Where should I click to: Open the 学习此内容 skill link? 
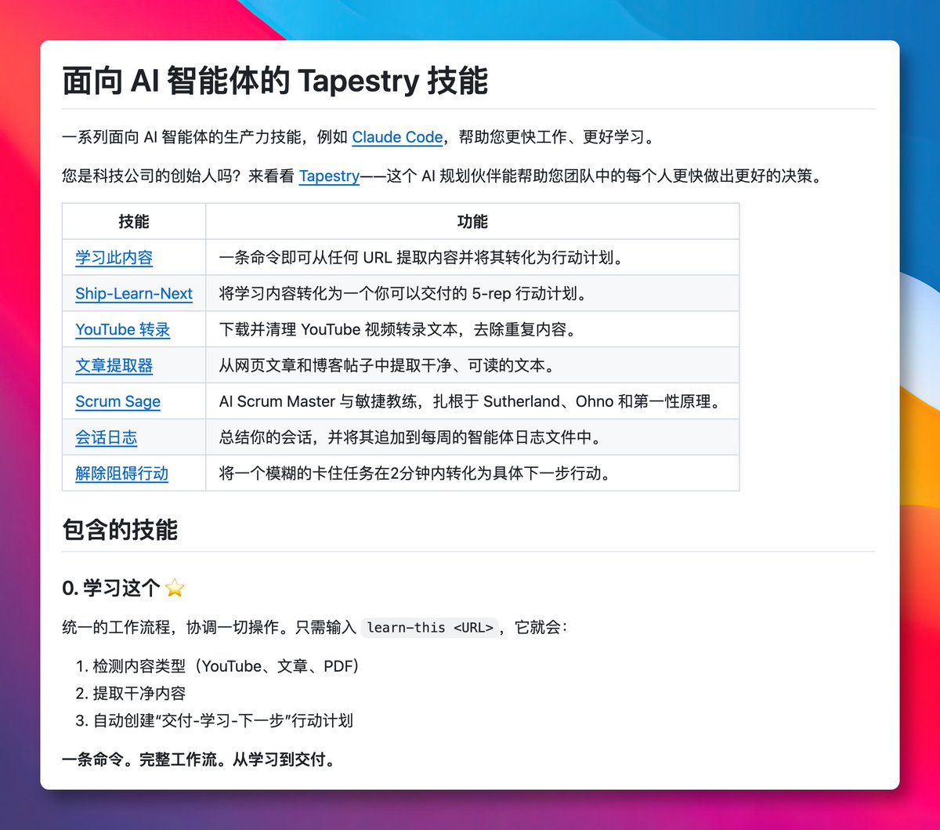[114, 257]
